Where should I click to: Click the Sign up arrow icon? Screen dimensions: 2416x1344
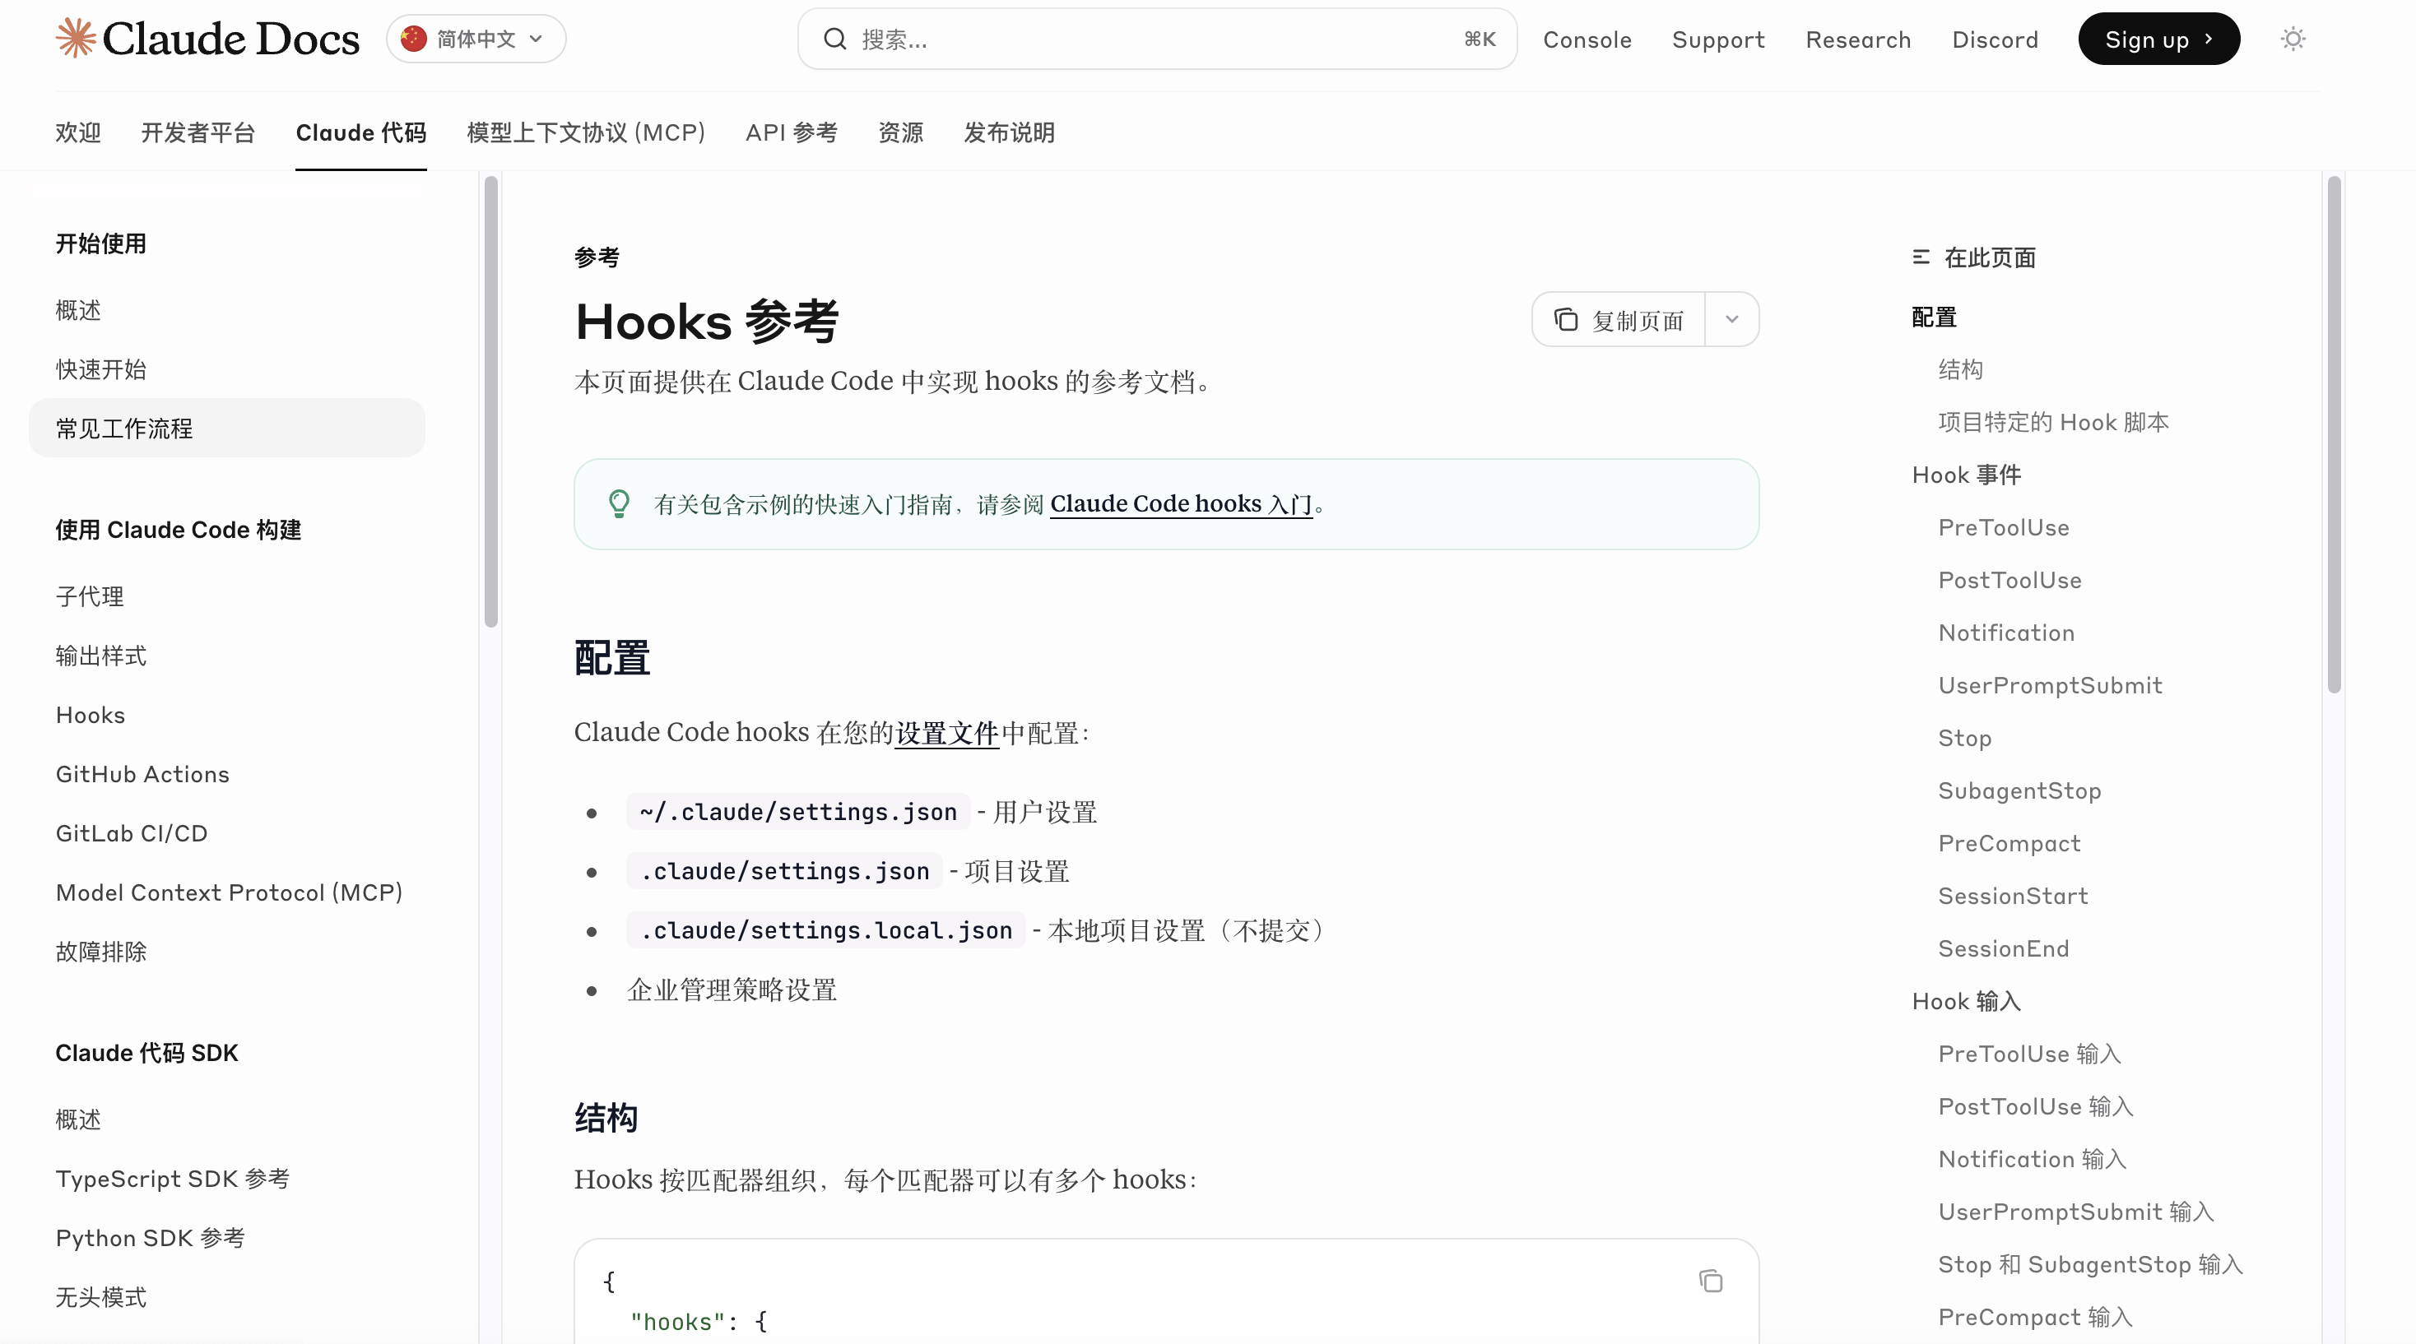click(2209, 39)
